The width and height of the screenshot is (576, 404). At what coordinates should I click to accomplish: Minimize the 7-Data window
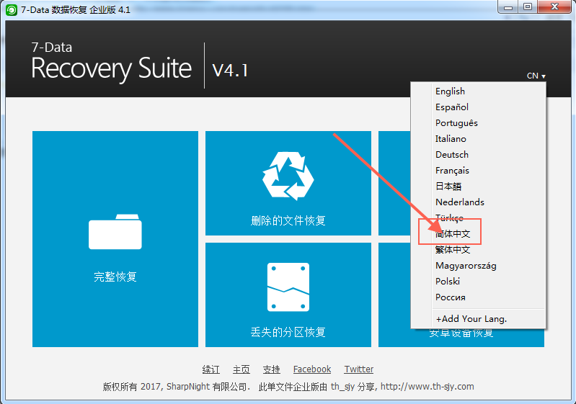point(508,6)
